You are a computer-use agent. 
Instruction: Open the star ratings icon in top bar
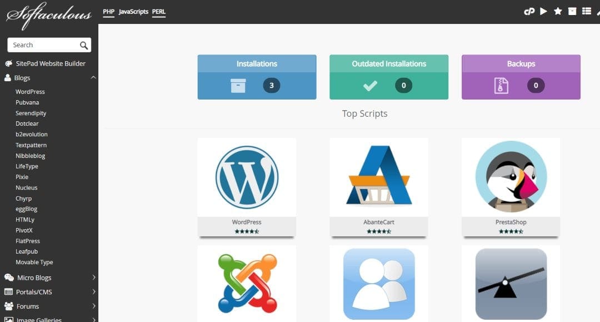tap(558, 11)
